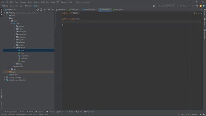This screenshot has width=206, height=116.
Task: Switch to the Users.java editor tab
Action: [74, 10]
